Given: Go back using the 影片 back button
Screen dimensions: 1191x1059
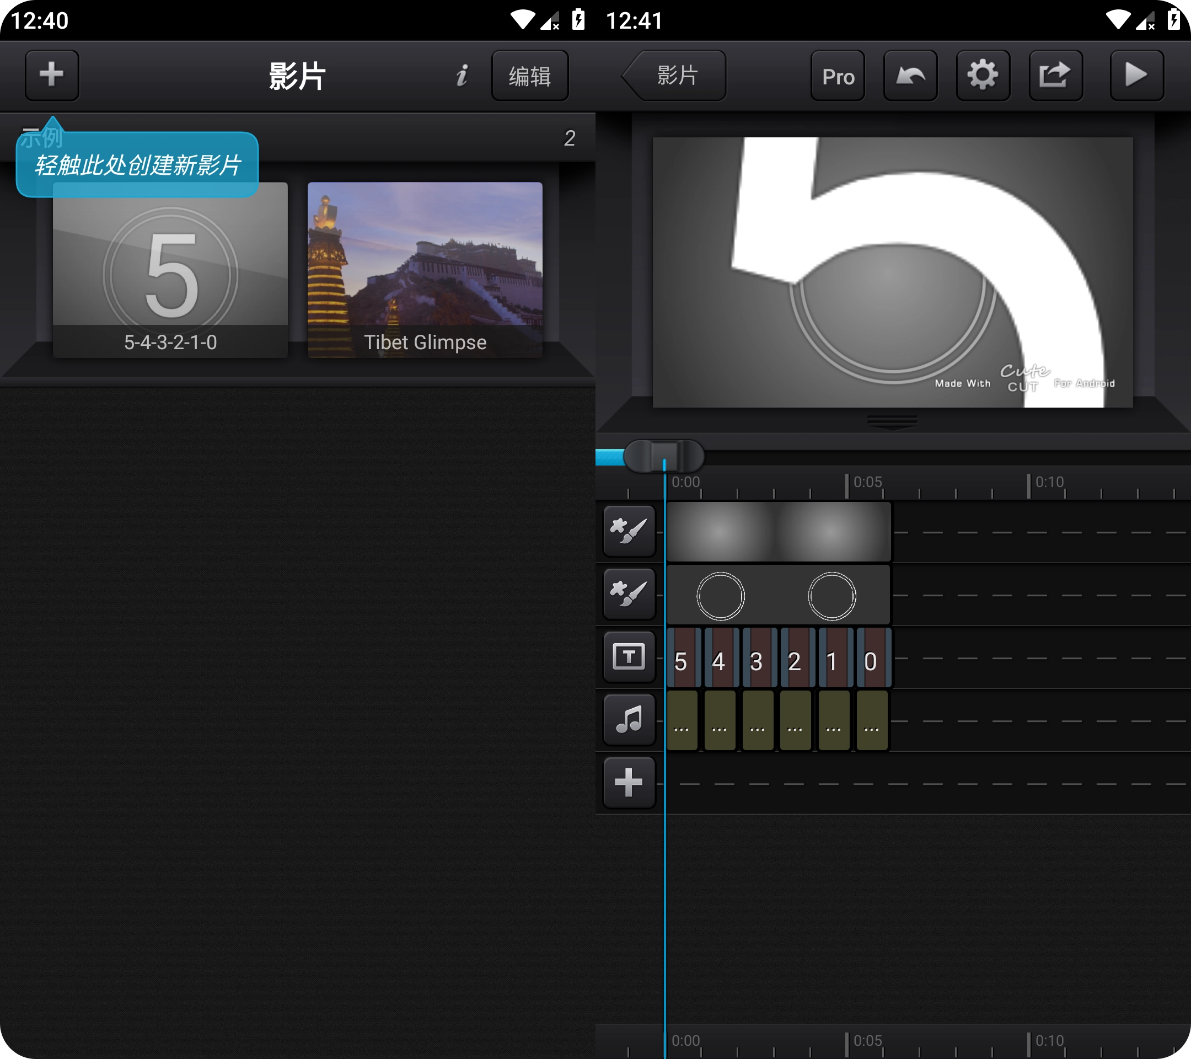Looking at the screenshot, I should pos(675,75).
